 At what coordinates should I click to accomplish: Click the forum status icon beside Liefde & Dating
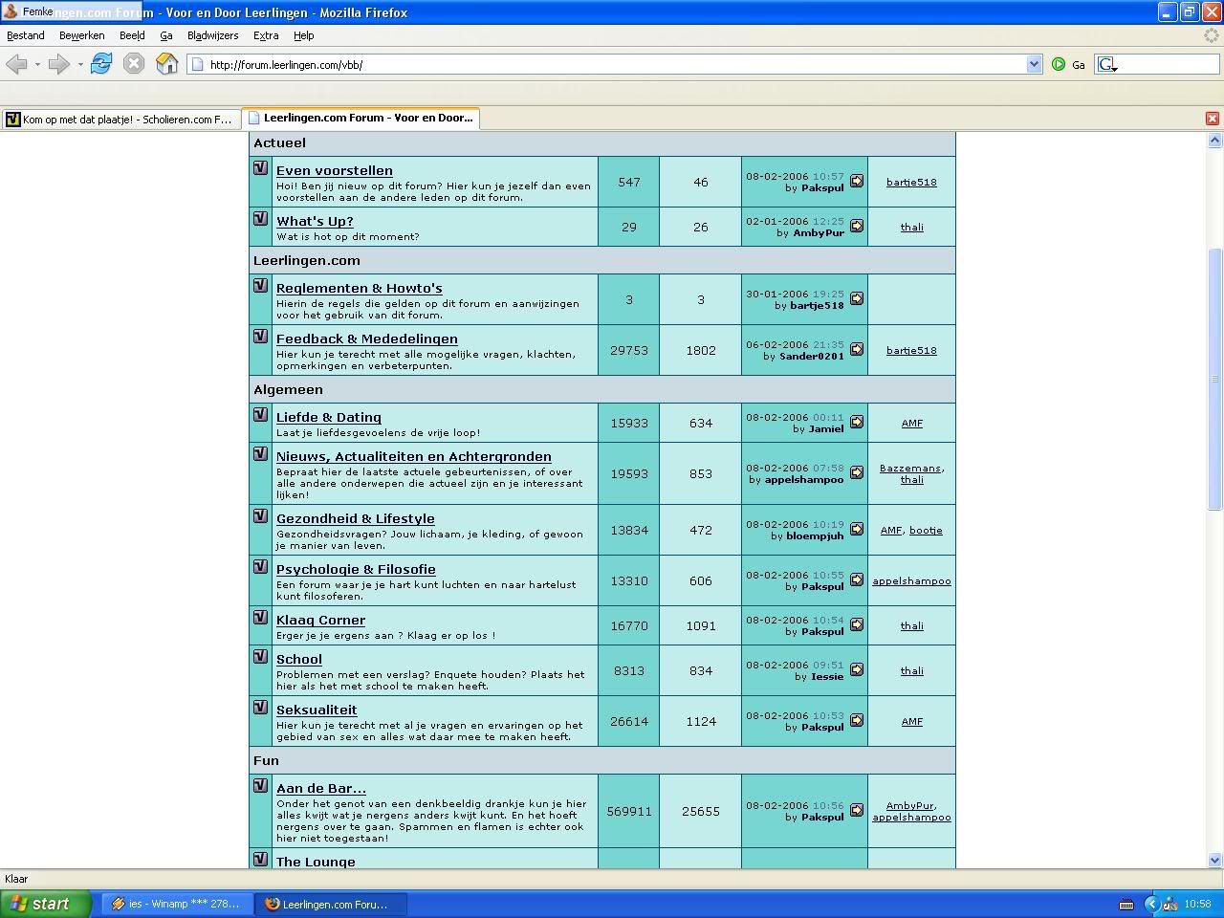[260, 415]
